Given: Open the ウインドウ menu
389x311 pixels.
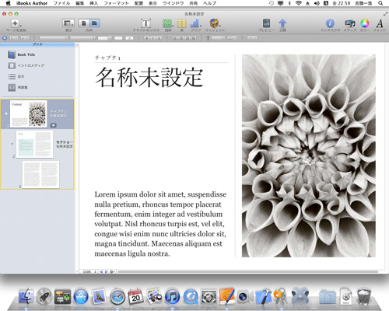Looking at the screenshot, I should pyautogui.click(x=173, y=3).
